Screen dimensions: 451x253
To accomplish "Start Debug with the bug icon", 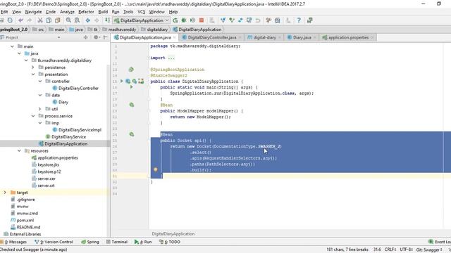I will click(x=184, y=20).
